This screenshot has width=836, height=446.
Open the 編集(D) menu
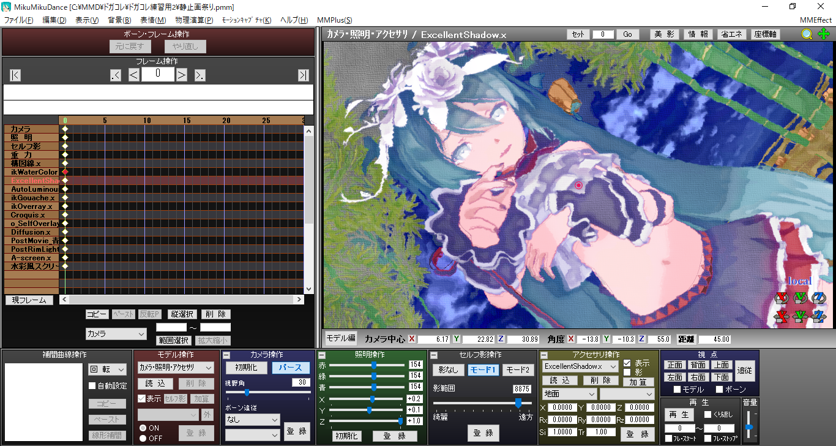click(54, 20)
